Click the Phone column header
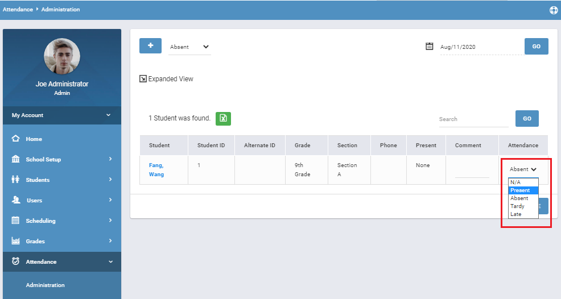Image resolution: width=561 pixels, height=299 pixels. pyautogui.click(x=389, y=145)
